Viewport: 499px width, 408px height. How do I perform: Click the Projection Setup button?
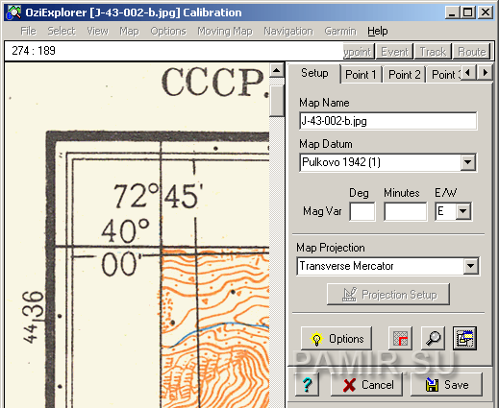[x=388, y=294]
